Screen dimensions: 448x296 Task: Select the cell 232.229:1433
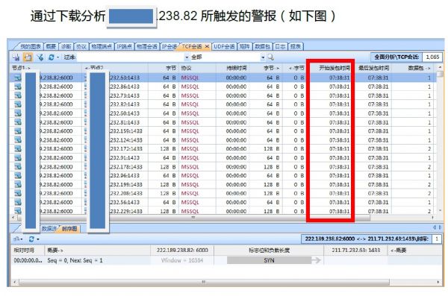(126, 211)
